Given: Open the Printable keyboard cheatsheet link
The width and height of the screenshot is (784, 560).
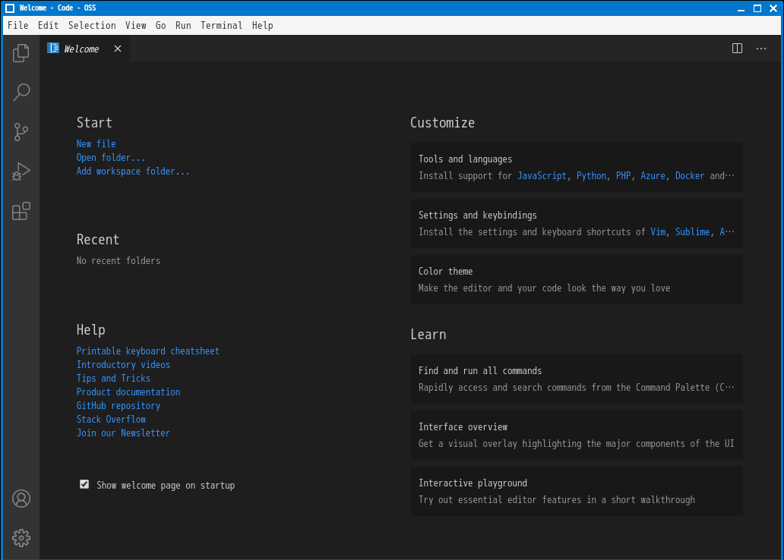Looking at the screenshot, I should coord(148,351).
